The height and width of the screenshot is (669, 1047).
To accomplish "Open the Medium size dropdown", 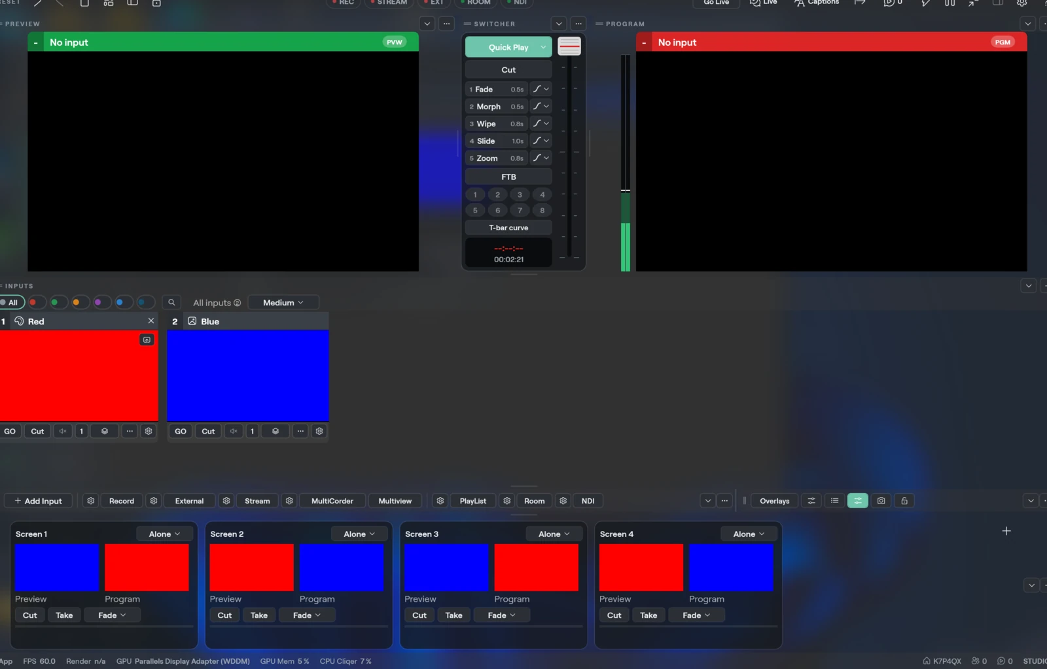I will 283,302.
